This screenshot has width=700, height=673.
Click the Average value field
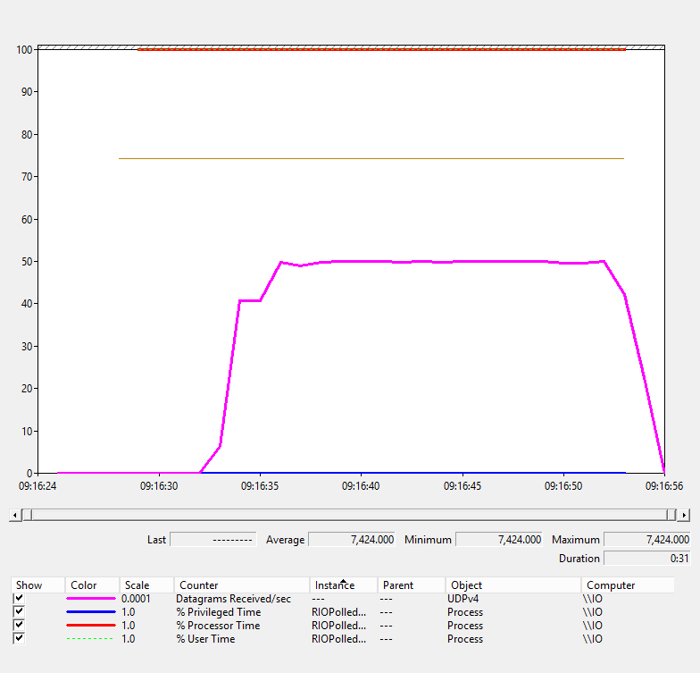[353, 540]
